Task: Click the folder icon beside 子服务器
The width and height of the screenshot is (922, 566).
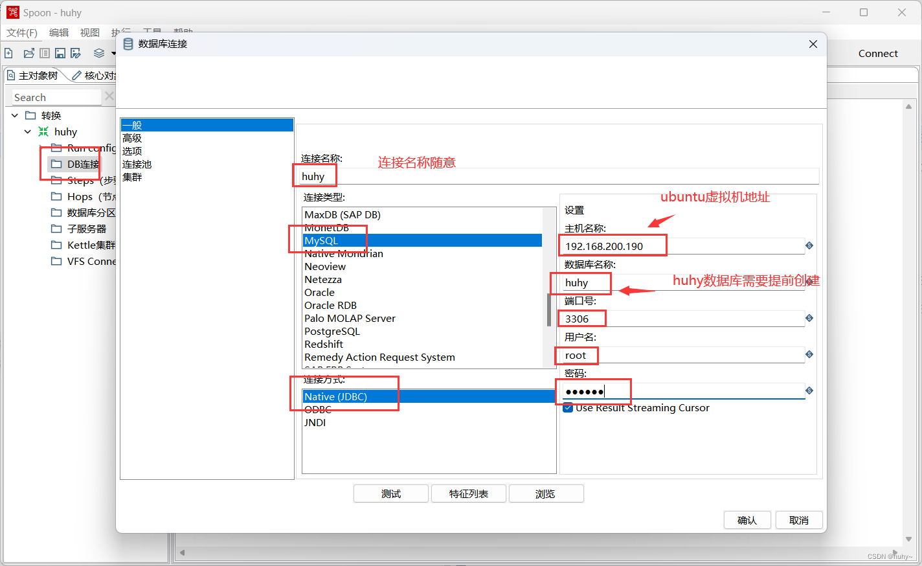Action: pos(56,229)
